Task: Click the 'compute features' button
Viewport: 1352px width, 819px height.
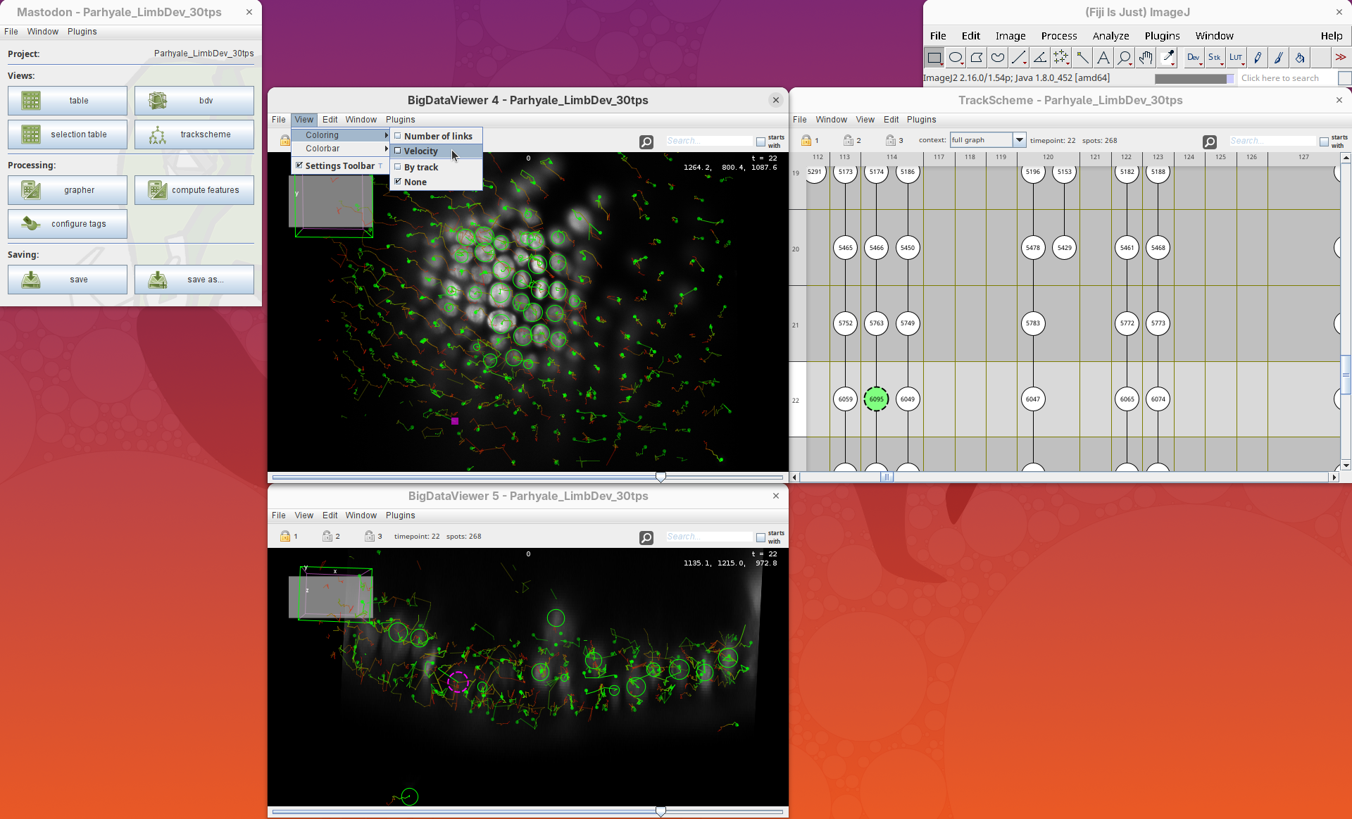Action: tap(194, 190)
